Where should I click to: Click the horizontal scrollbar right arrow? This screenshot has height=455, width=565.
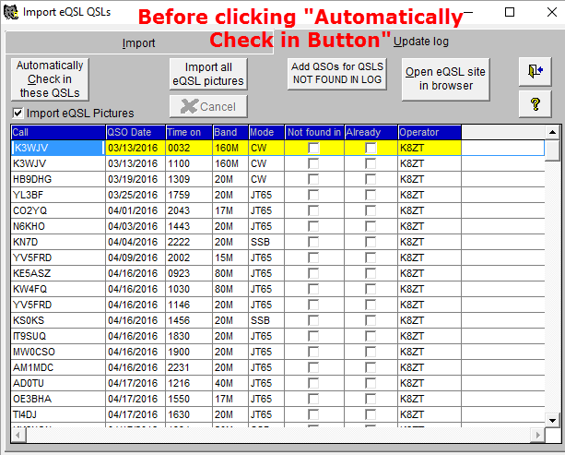538,435
